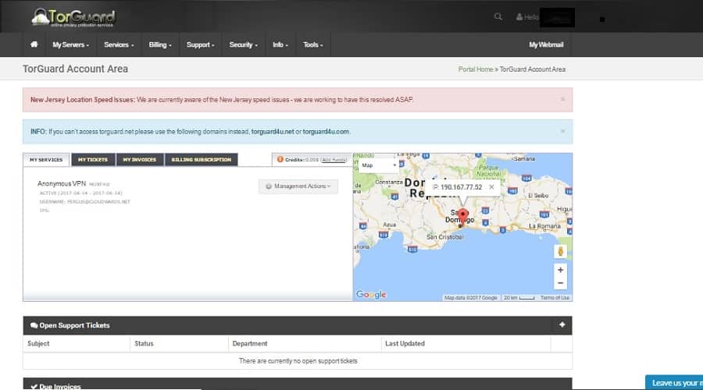
Task: Click the Department column header
Action: (250, 343)
